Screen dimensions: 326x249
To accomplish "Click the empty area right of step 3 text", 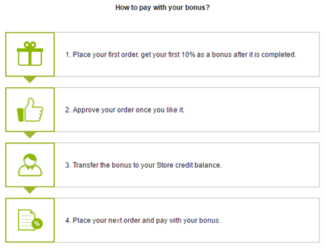I will coord(270,165).
